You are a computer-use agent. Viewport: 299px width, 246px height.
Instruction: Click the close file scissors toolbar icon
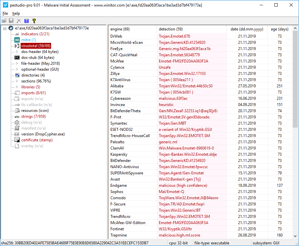click(19, 21)
